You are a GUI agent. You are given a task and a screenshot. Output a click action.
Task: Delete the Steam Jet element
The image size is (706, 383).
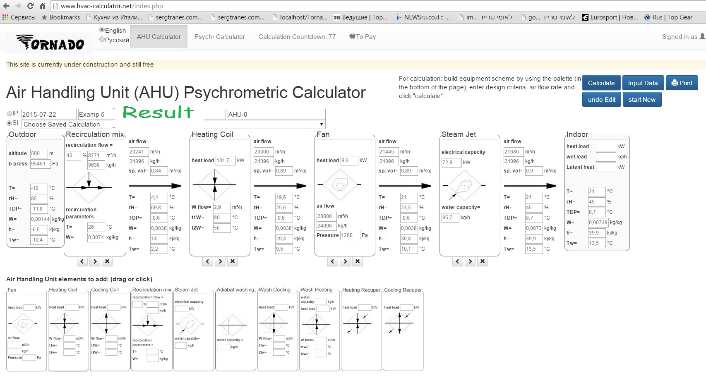coord(482,261)
